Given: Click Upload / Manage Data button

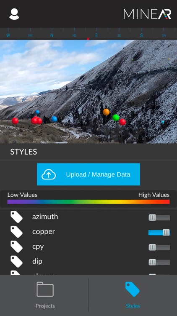Looking at the screenshot, I should click(88, 174).
